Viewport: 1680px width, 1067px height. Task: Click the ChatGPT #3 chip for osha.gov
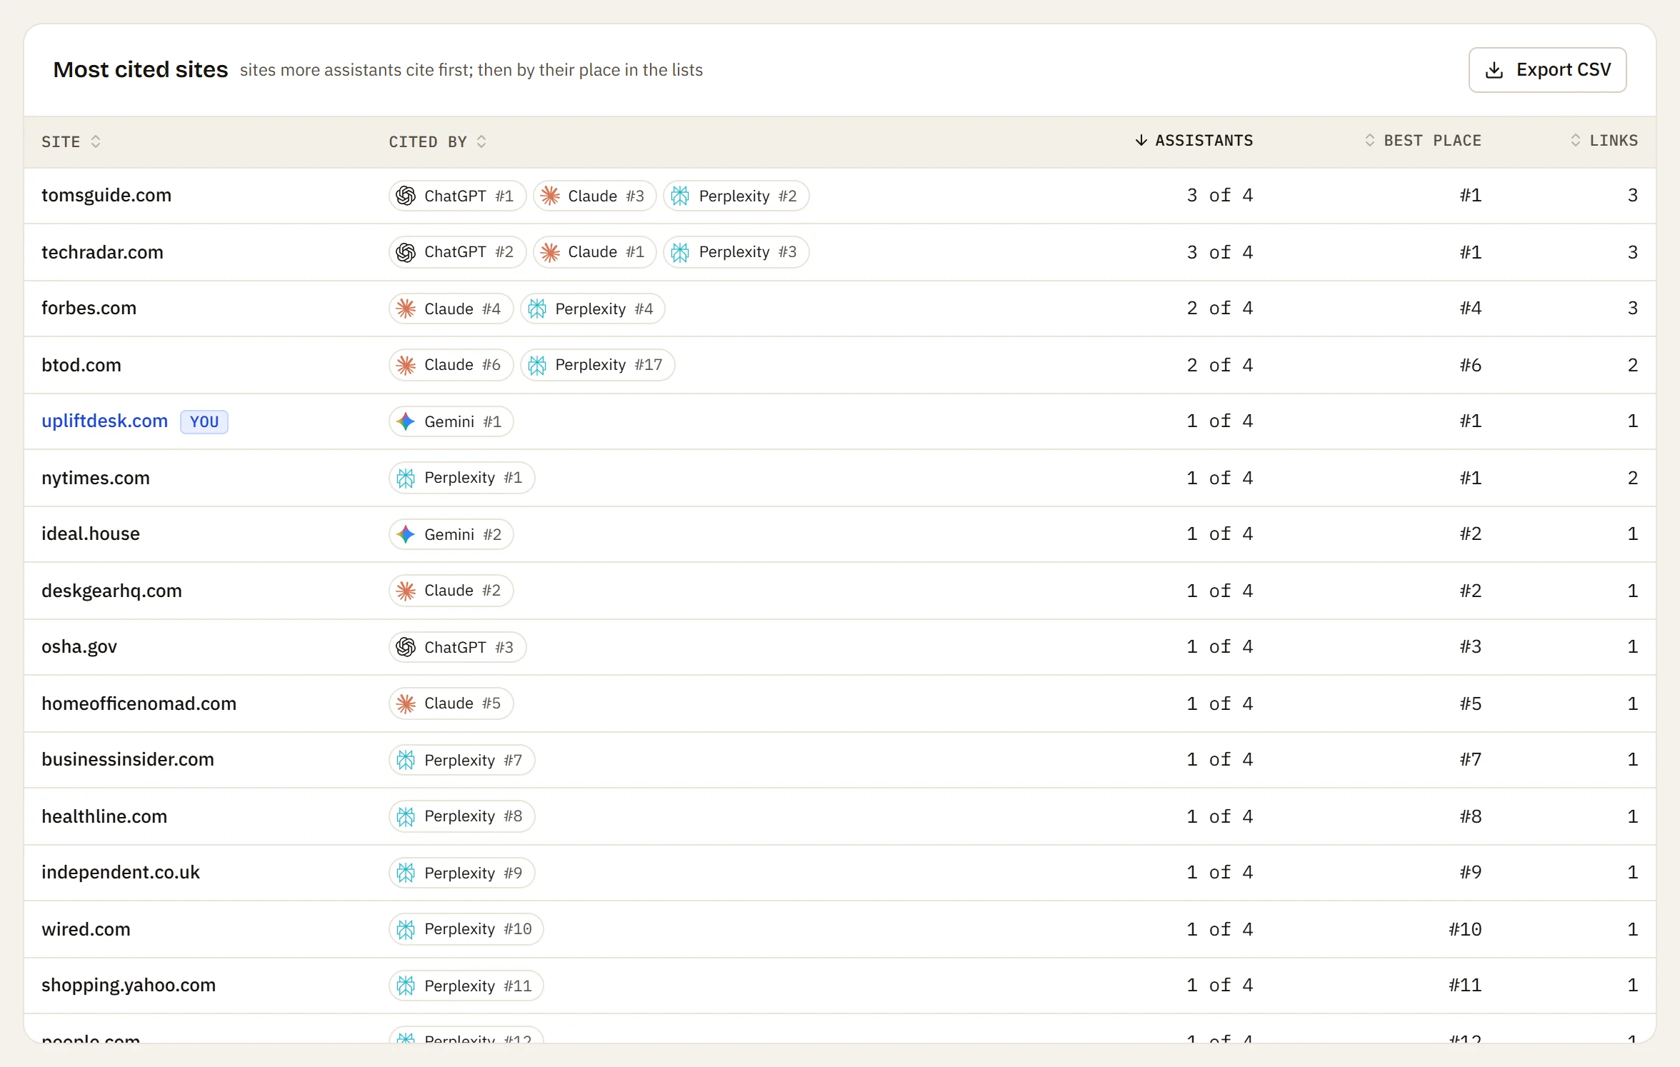[x=457, y=647]
